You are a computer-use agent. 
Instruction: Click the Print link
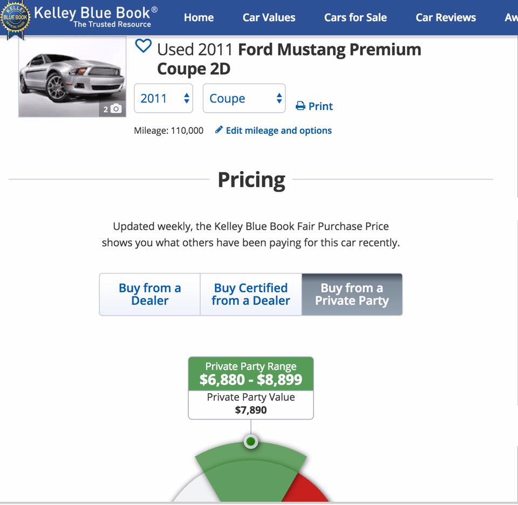pyautogui.click(x=321, y=106)
